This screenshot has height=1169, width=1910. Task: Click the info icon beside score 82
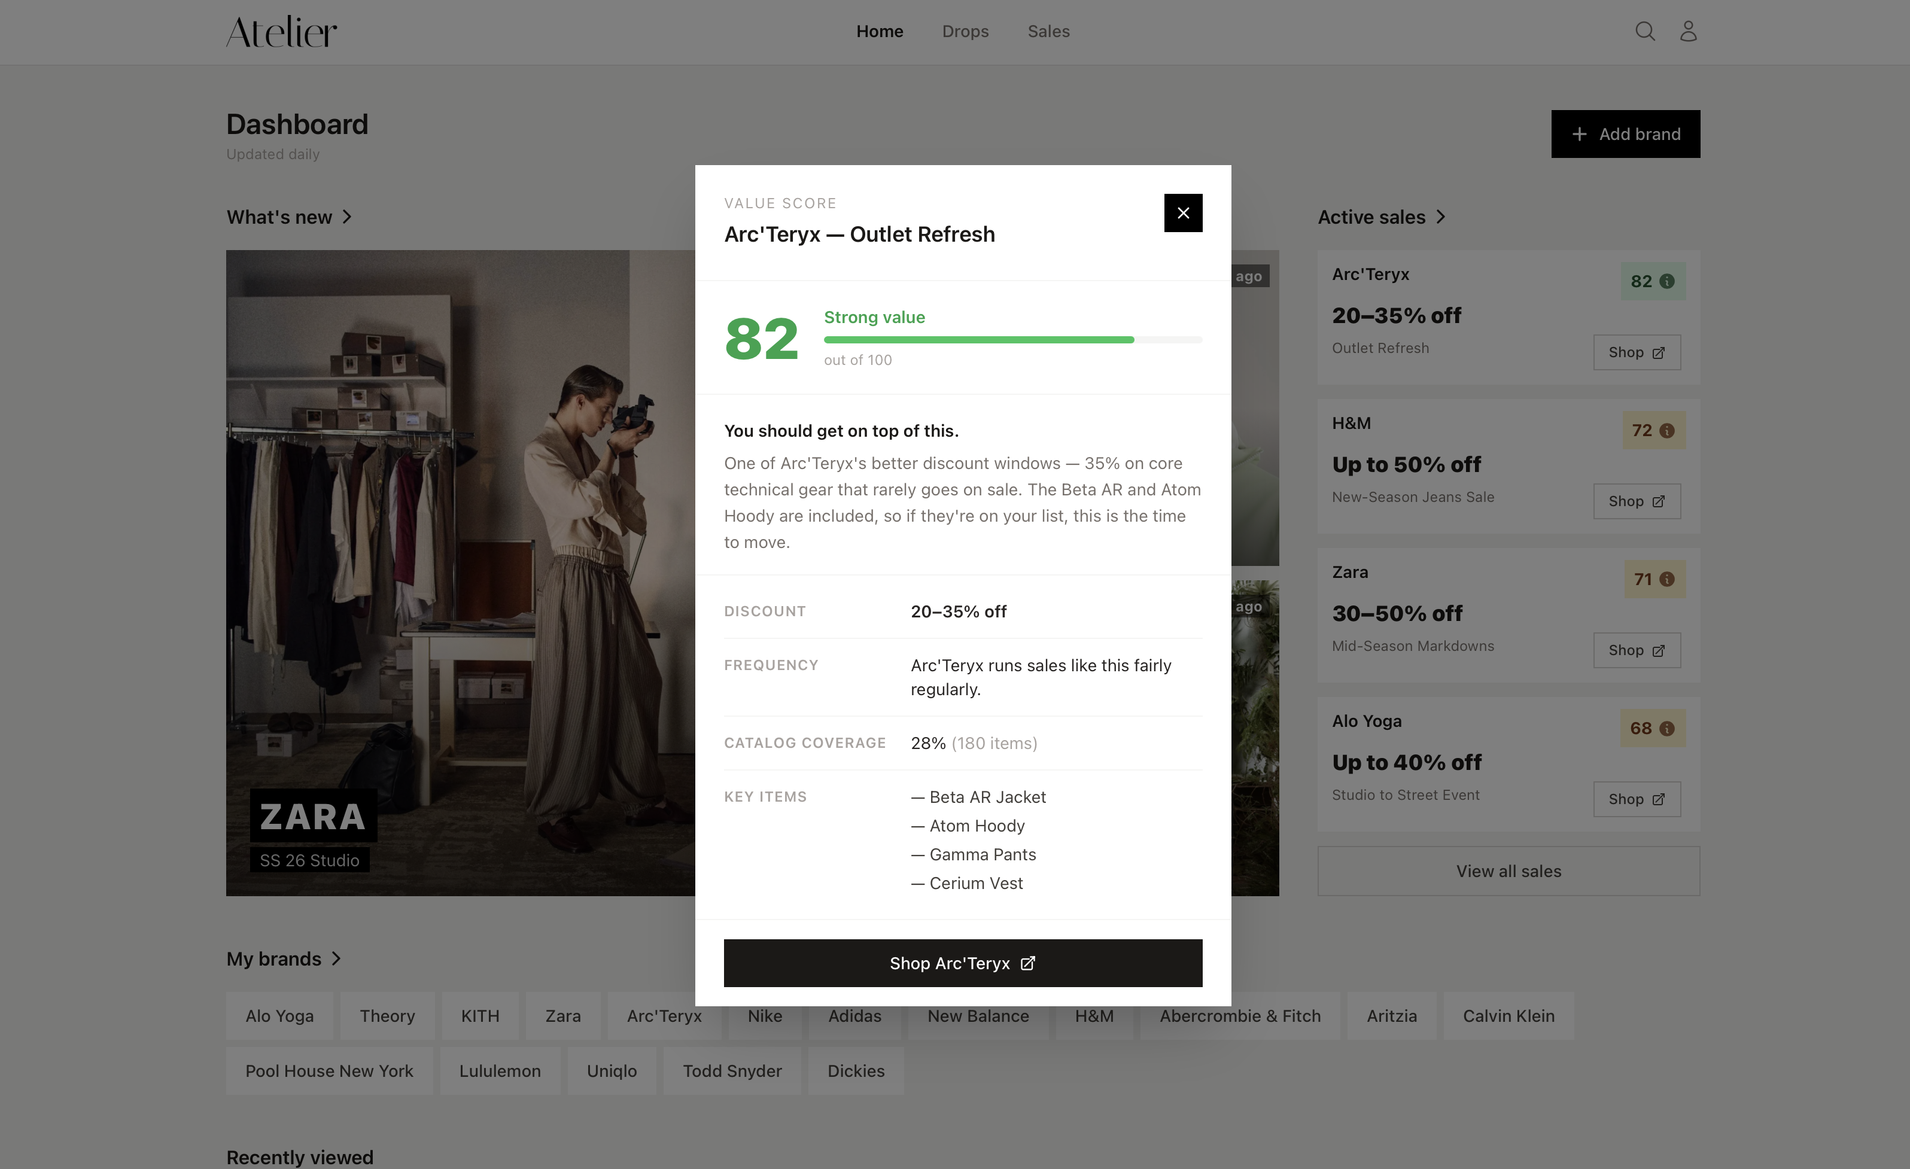click(1668, 281)
